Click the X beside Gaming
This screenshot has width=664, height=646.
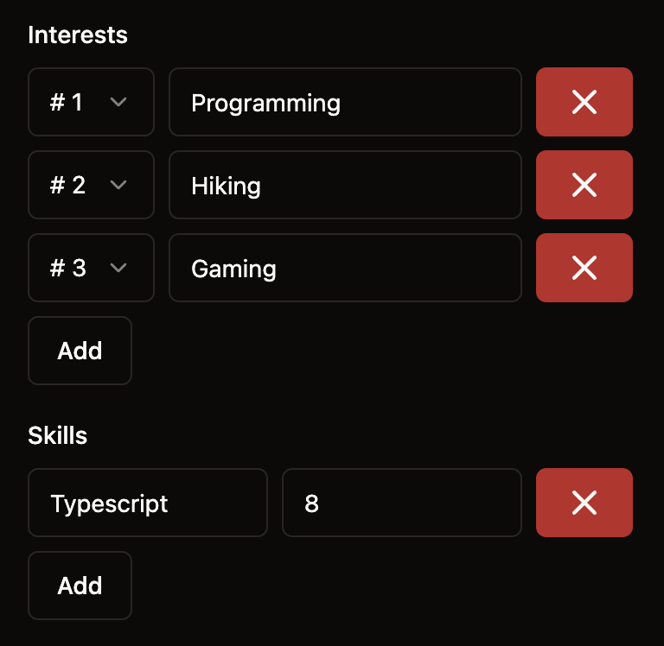point(584,268)
